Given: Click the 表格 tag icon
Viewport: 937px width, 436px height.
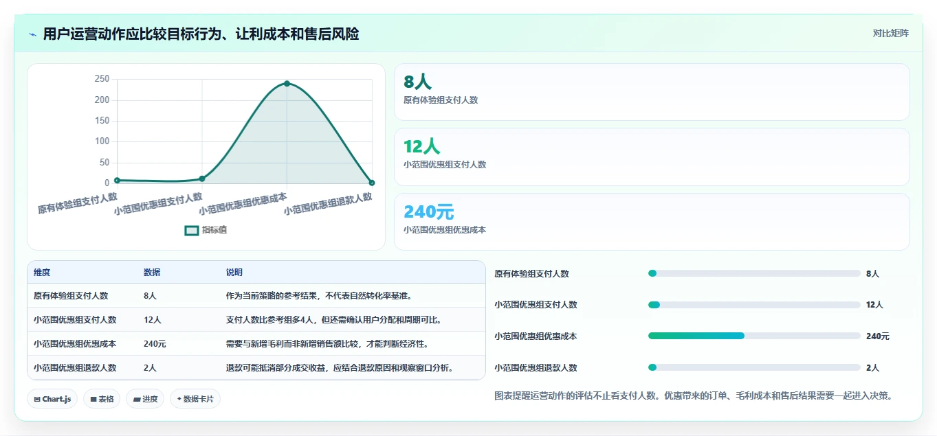Looking at the screenshot, I should tap(93, 399).
